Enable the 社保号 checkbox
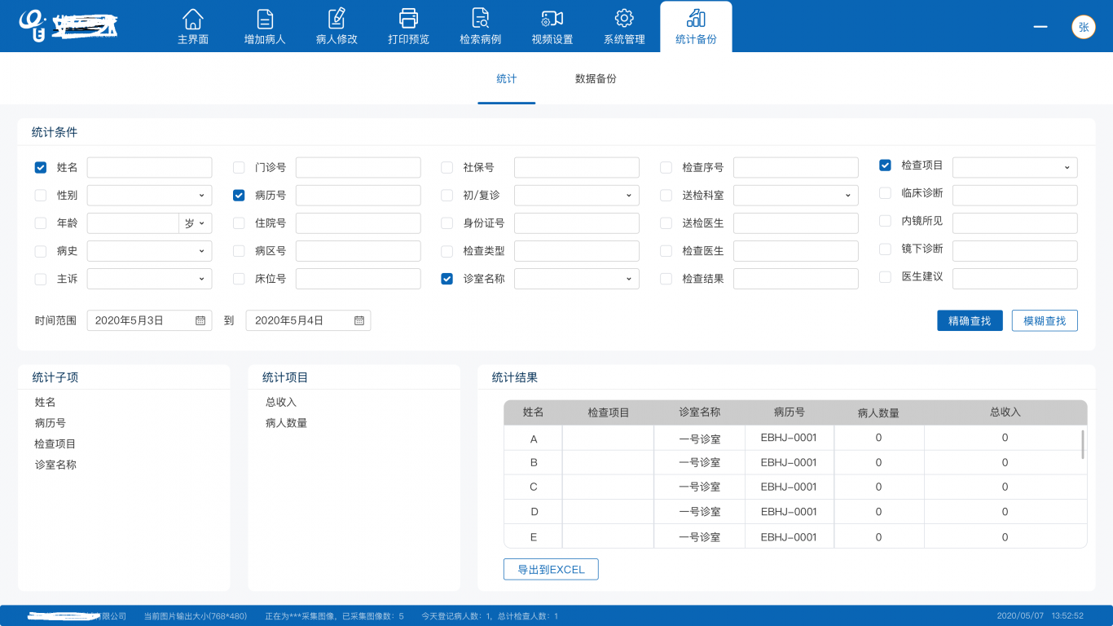The height and width of the screenshot is (626, 1113). (x=447, y=167)
